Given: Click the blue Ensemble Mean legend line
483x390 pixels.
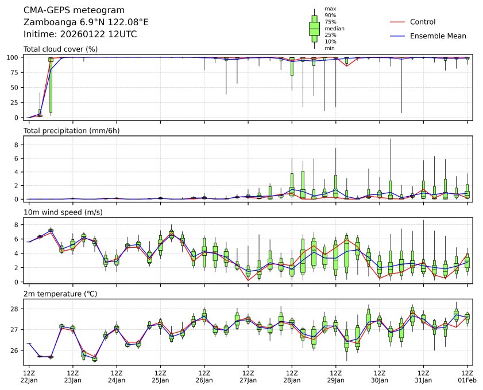Looking at the screenshot, I should click(x=398, y=36).
